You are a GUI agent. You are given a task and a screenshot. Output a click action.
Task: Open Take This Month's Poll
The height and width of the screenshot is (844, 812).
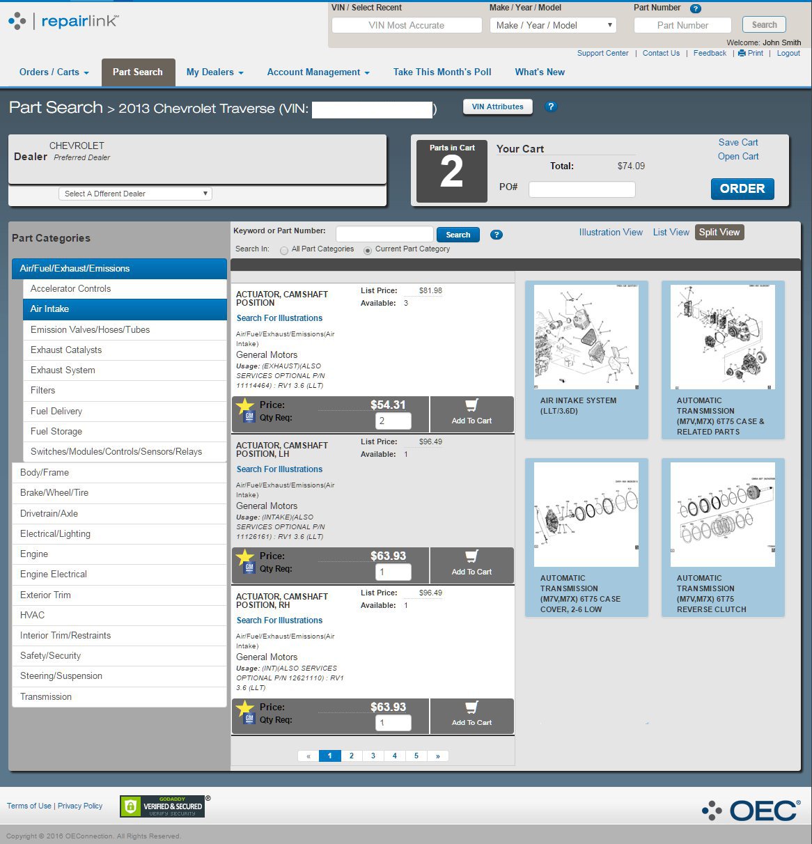442,72
